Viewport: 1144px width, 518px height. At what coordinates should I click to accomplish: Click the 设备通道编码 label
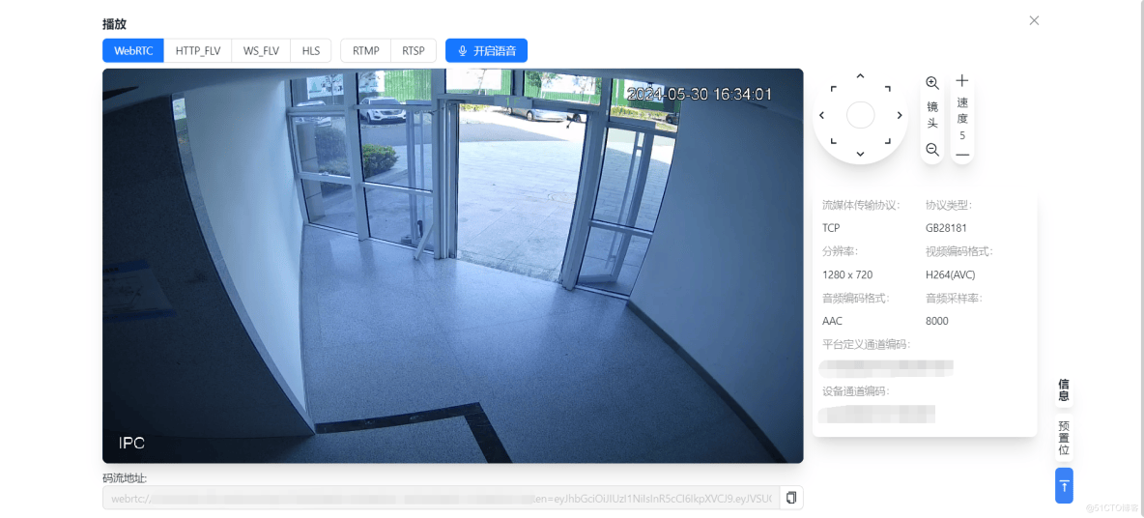point(856,391)
